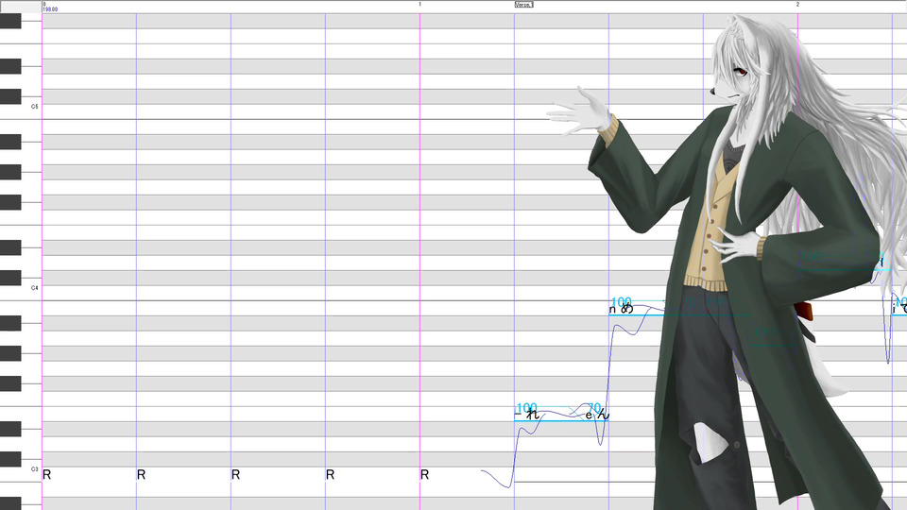Click the 198.00 tempo value
The width and height of the screenshot is (907, 510).
50,9
